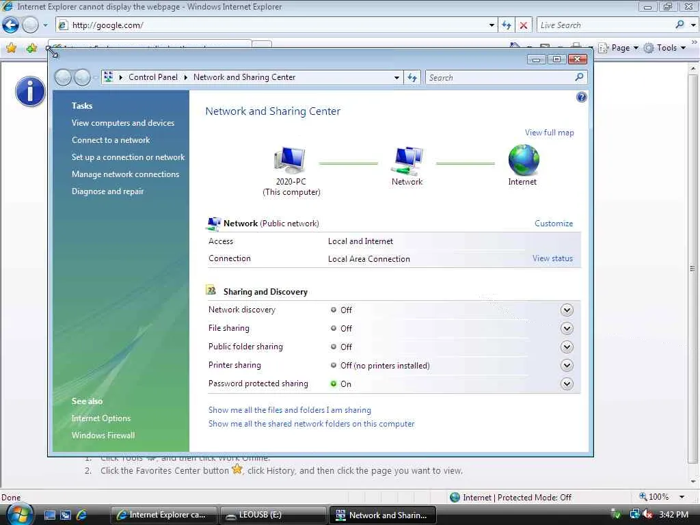Select Network and Sharing Center breadcrumb segment
This screenshot has height=525, width=700.
click(x=244, y=77)
